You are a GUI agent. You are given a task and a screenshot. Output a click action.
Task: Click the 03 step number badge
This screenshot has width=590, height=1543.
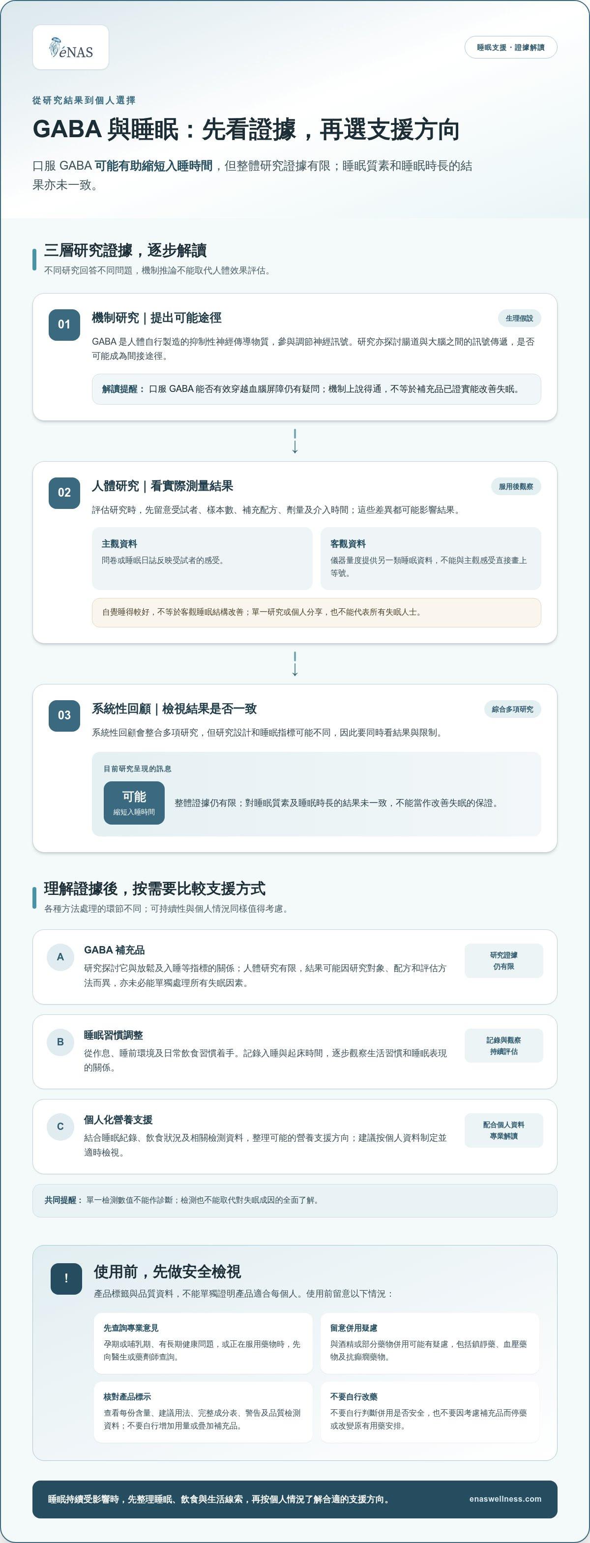64,715
